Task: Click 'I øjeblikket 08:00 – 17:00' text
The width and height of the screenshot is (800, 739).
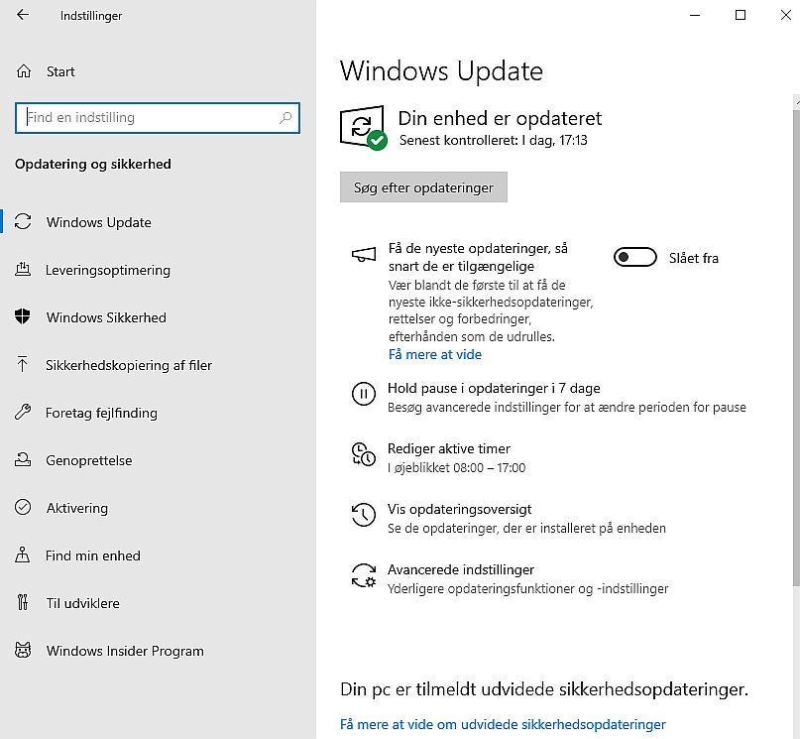Action: [456, 467]
